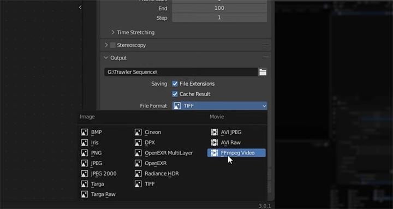Enable the Stereoscopy panel checkbox
The width and height of the screenshot is (393, 209).
[113, 45]
